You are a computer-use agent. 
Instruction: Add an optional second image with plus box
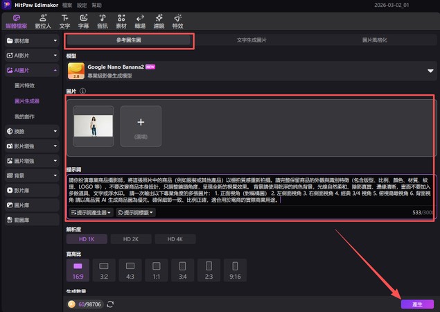point(141,126)
